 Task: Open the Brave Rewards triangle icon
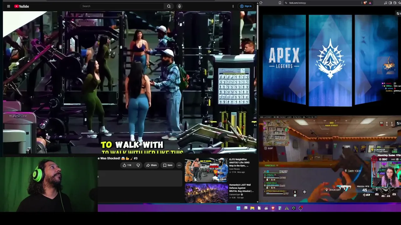point(370,3)
